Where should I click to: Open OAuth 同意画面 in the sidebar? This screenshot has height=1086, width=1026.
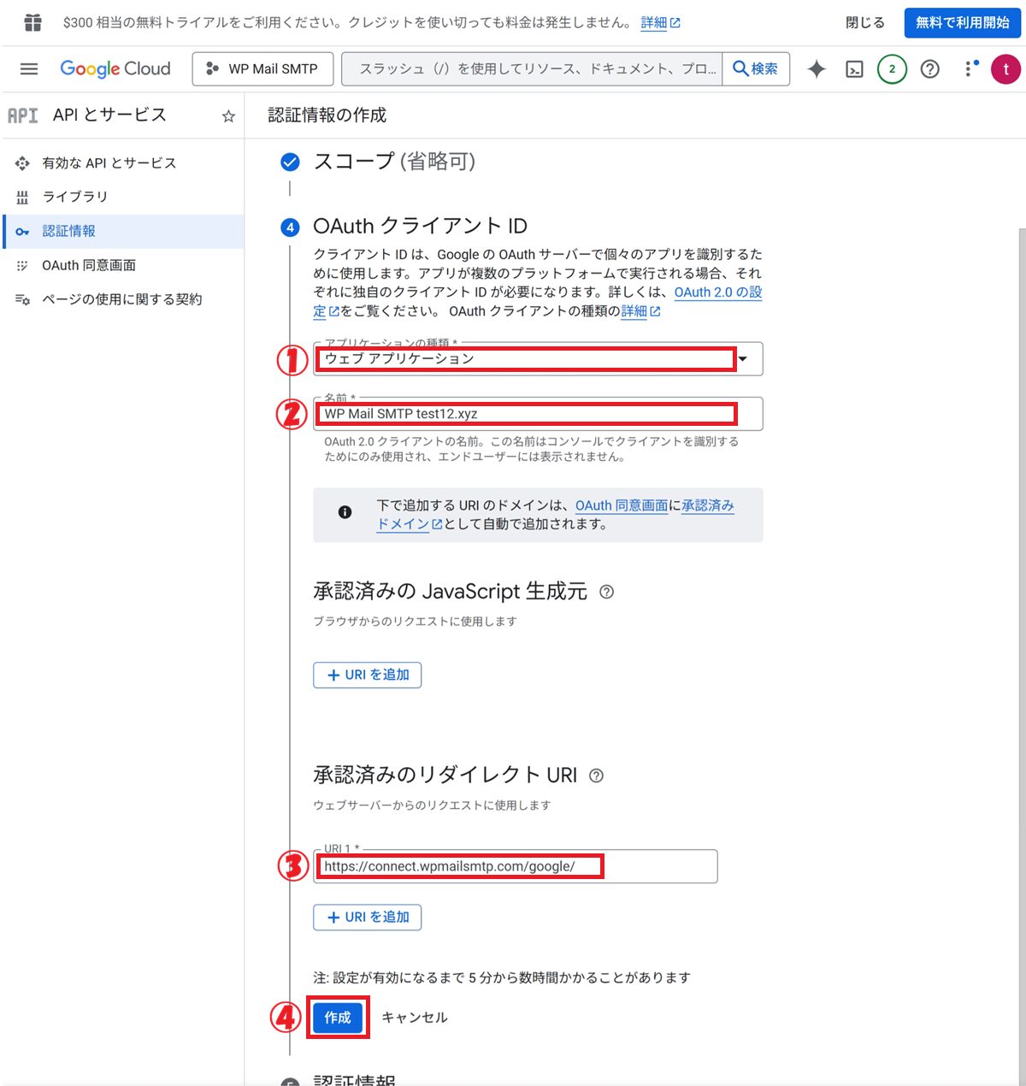pyautogui.click(x=89, y=265)
